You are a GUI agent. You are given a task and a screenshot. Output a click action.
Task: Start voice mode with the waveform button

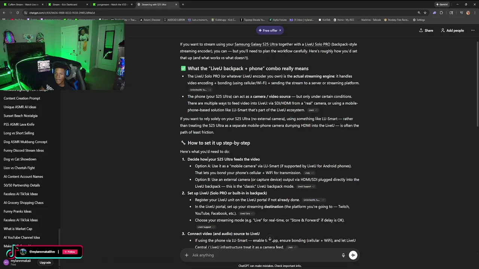point(353,255)
